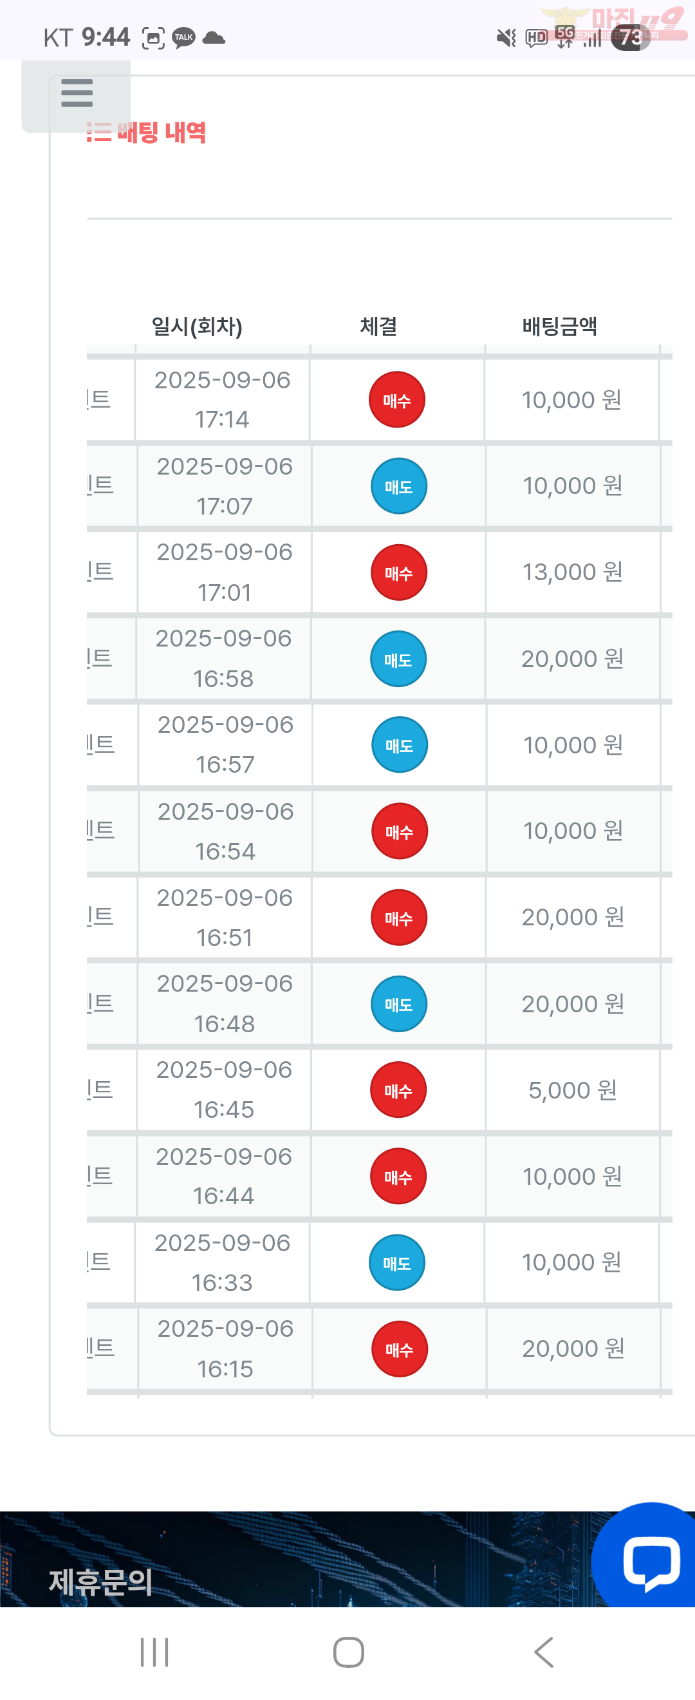Click blue 매도 badge for 16:33
This screenshot has height=1700, width=695.
[397, 1263]
